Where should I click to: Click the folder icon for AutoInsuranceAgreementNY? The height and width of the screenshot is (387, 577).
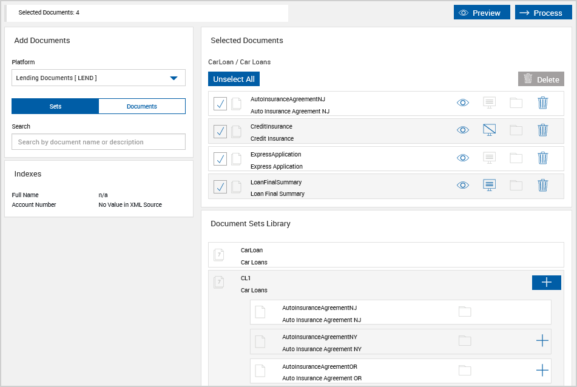click(465, 341)
